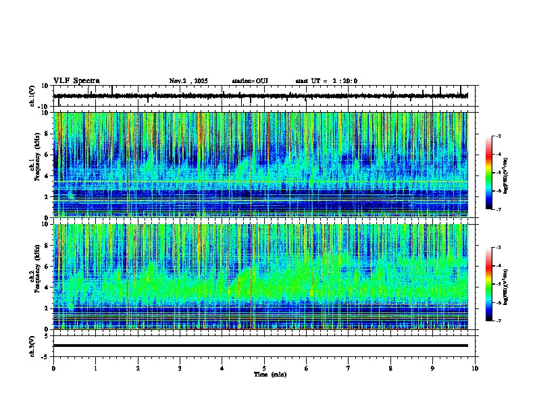Viewport: 535px width, 413px height.
Task: Click the "6" kHz tick on ch.1 frequency axis
Action: (46, 155)
